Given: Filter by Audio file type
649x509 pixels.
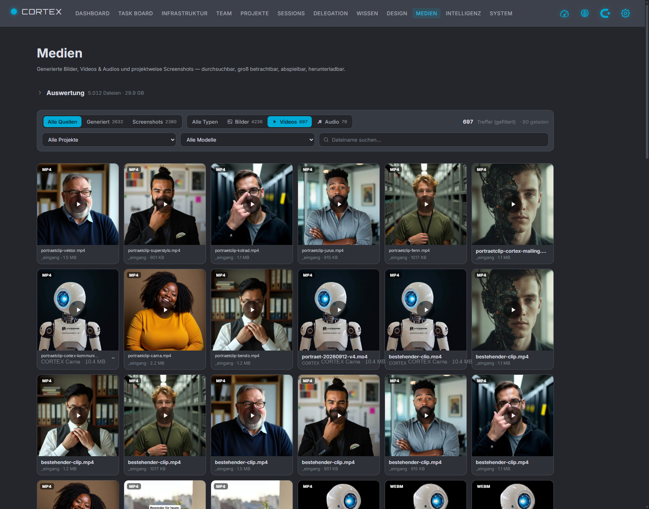Looking at the screenshot, I should click(332, 122).
